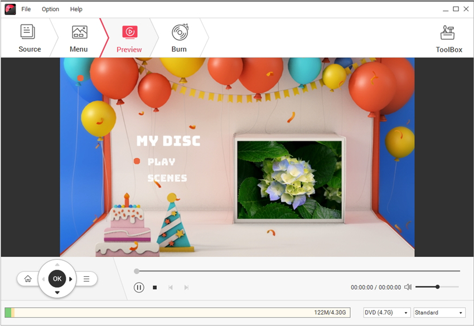This screenshot has height=326, width=474.
Task: Stop the preview playback
Action: (155, 288)
